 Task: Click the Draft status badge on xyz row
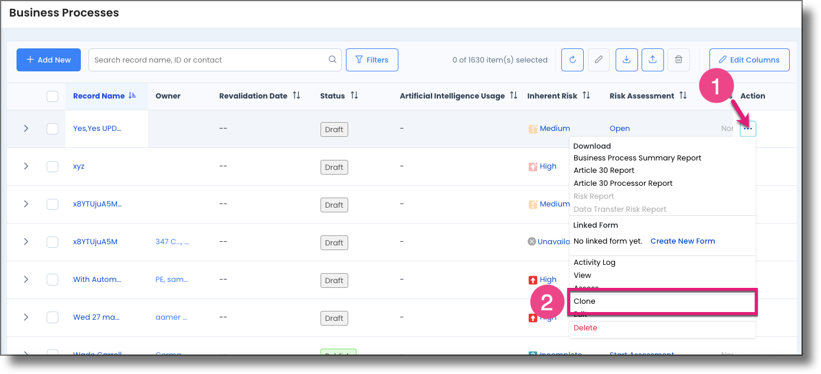[334, 167]
